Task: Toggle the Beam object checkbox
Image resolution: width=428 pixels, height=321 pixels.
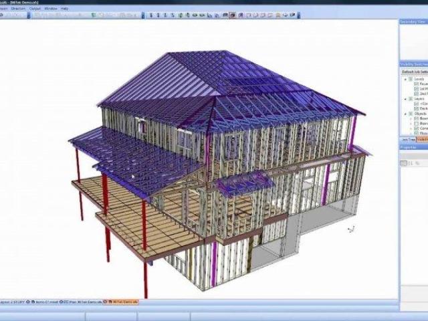Action: (x=416, y=118)
